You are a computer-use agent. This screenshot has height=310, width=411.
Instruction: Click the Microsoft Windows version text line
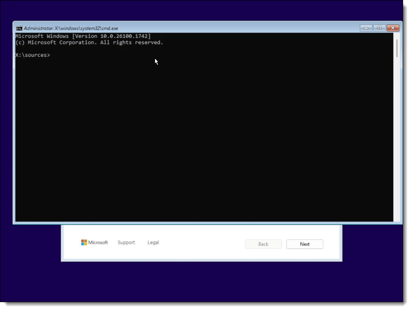83,36
